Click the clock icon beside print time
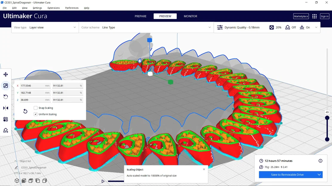332x186 pixels. (x=261, y=161)
